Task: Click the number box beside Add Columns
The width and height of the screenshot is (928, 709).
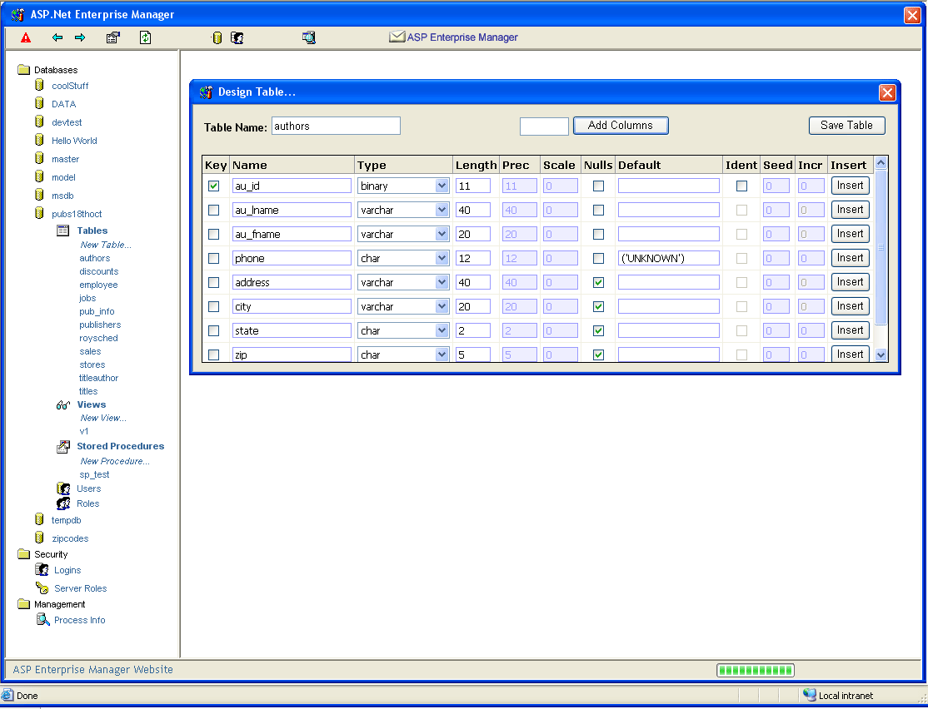Action: pyautogui.click(x=544, y=126)
